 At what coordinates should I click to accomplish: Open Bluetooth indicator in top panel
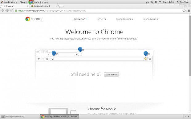coord(156,2)
